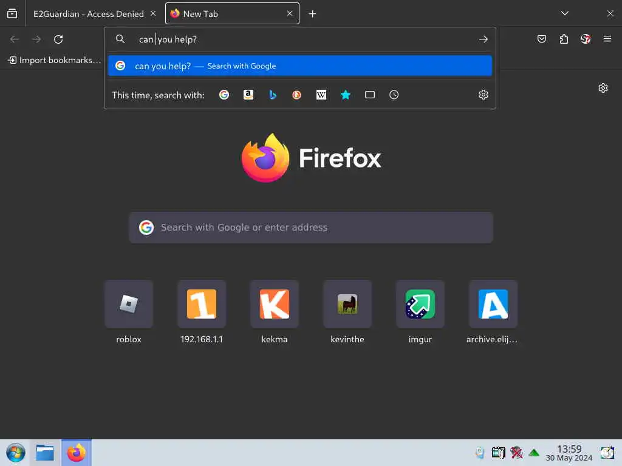
Task: Open the clock showing 13:59
Action: coord(569,453)
